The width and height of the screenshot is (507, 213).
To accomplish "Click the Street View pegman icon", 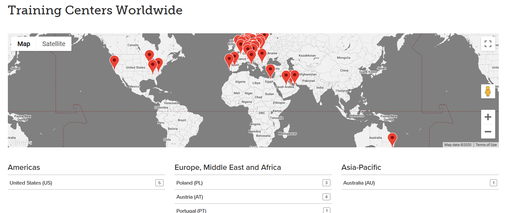I will [488, 91].
